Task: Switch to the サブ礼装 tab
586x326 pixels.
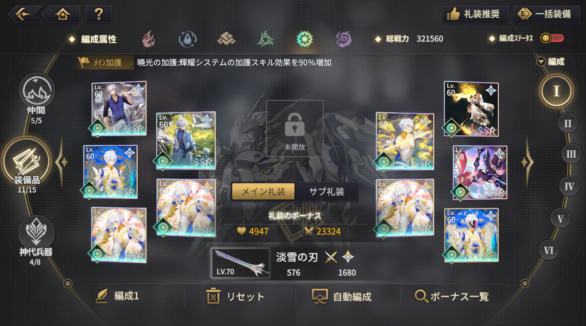Action: [326, 192]
